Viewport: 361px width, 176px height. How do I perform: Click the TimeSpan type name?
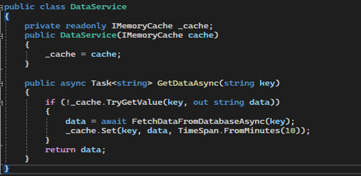(198, 131)
